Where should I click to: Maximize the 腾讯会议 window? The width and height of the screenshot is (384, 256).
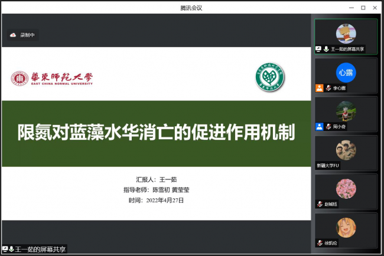pyautogui.click(x=363, y=7)
